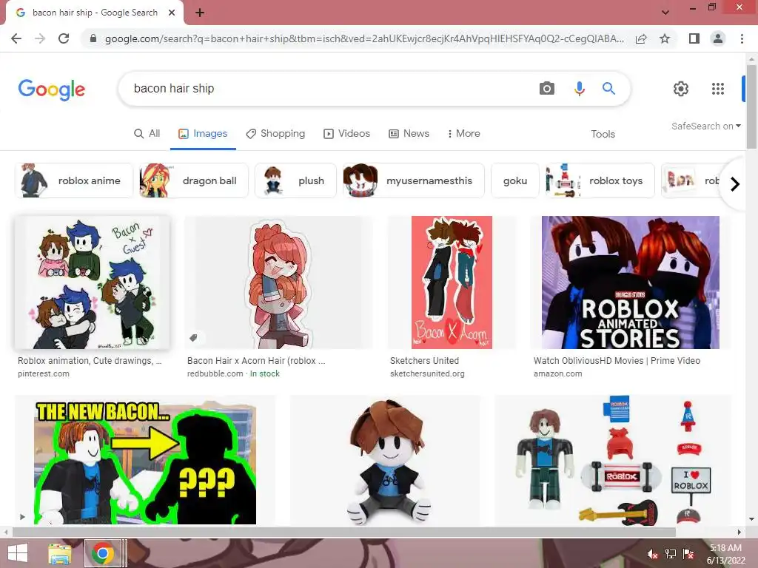Viewport: 758px width, 568px height.
Task: Open the bacon hair plush doll image
Action: (385, 461)
